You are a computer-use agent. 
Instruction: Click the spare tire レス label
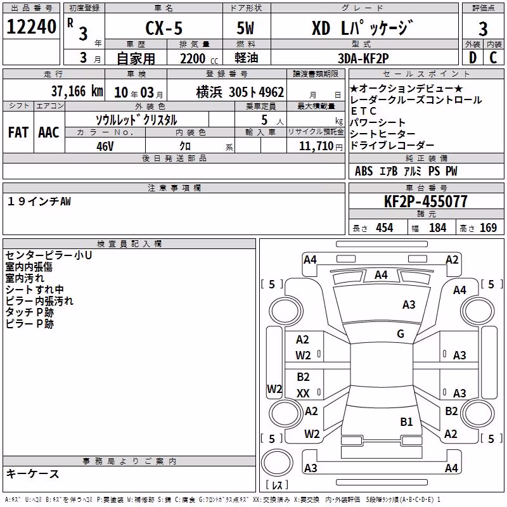pos(277,485)
